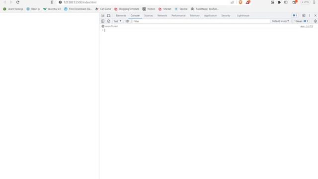Clear the console with the clear icon
318x179 pixels.
coord(109,21)
